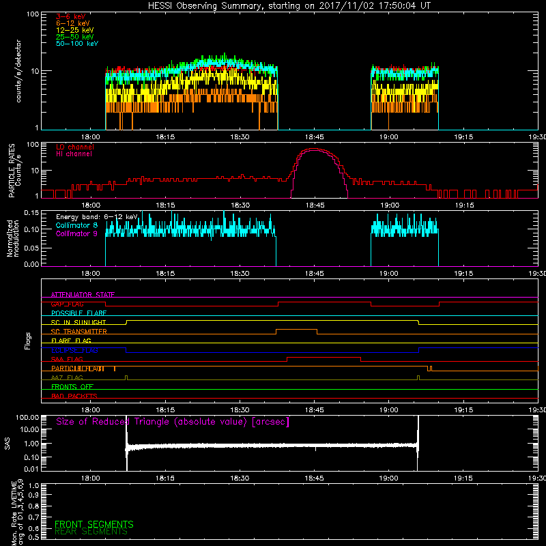546x546 pixels.
Task: Click the BAD PACKETS flag label
Action: [x=74, y=396]
